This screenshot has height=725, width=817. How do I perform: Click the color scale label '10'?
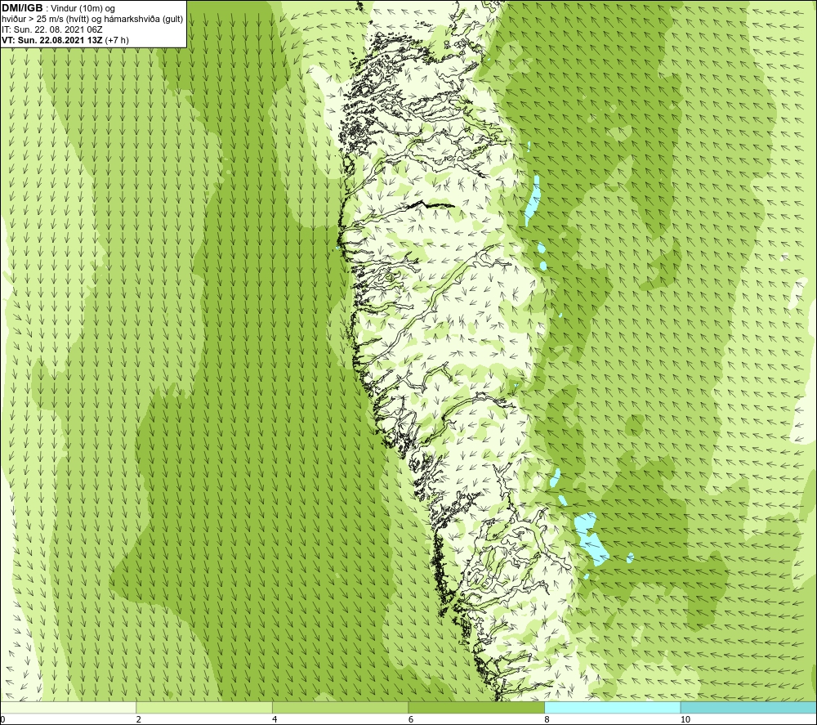pos(685,720)
